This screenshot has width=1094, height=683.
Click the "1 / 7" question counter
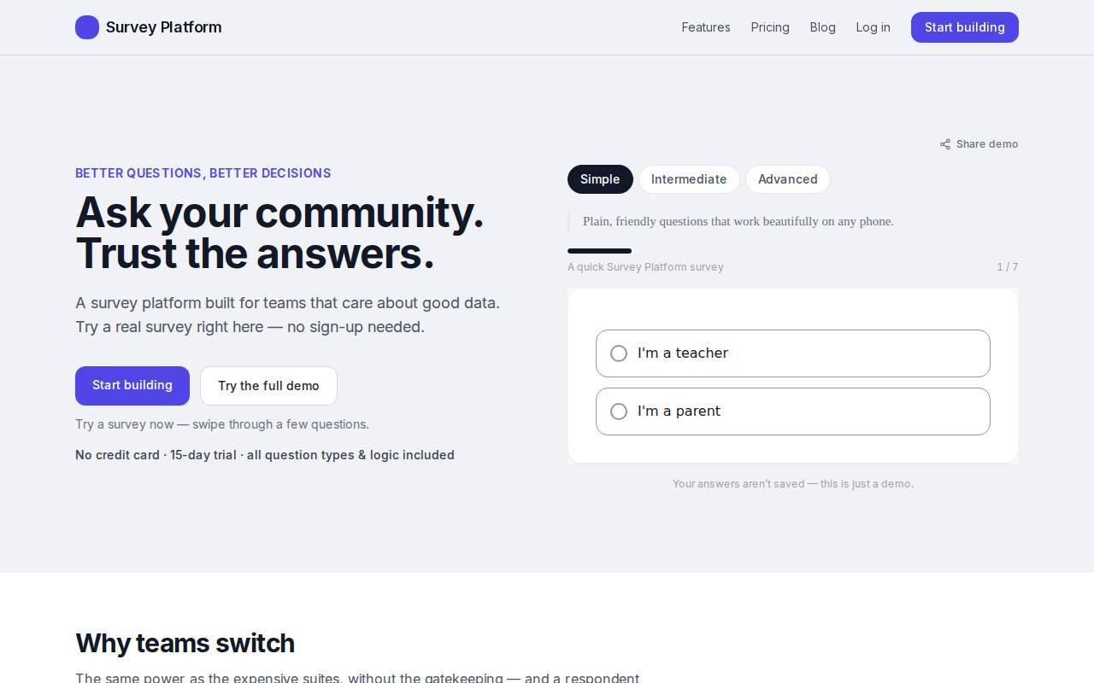[x=1008, y=267]
